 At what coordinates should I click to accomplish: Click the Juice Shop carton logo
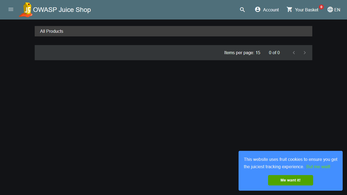point(26,10)
